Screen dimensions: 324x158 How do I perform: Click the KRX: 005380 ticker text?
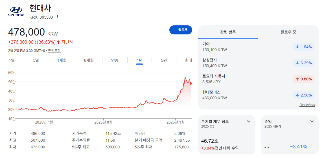[41, 17]
